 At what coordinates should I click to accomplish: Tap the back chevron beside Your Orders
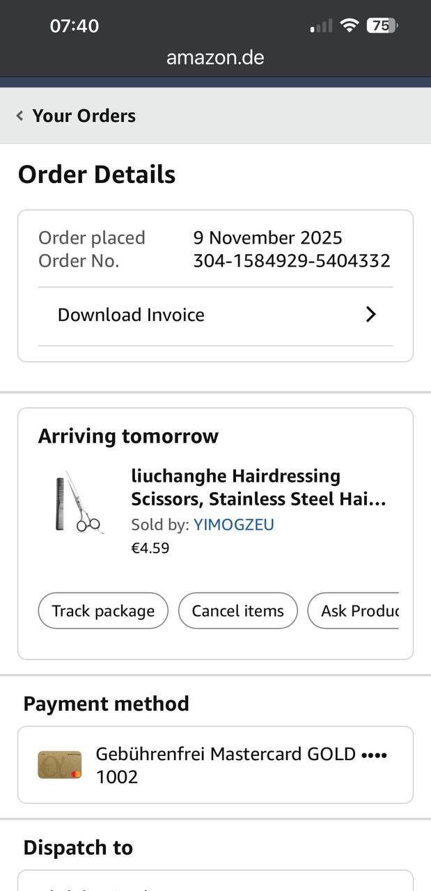20,116
